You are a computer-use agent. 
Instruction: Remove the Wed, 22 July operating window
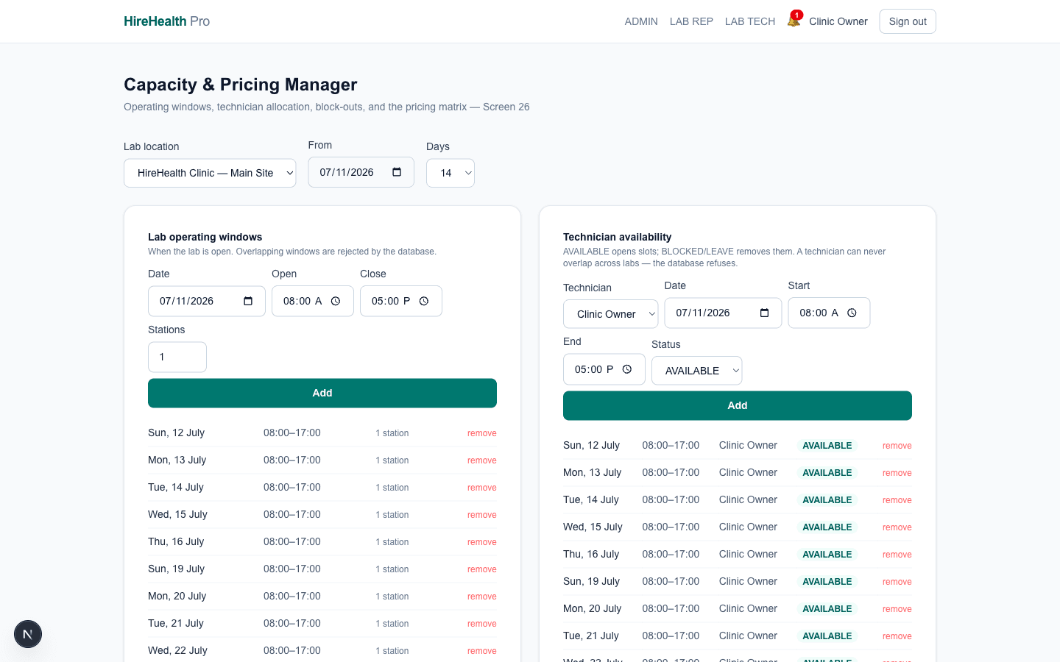[x=482, y=651]
